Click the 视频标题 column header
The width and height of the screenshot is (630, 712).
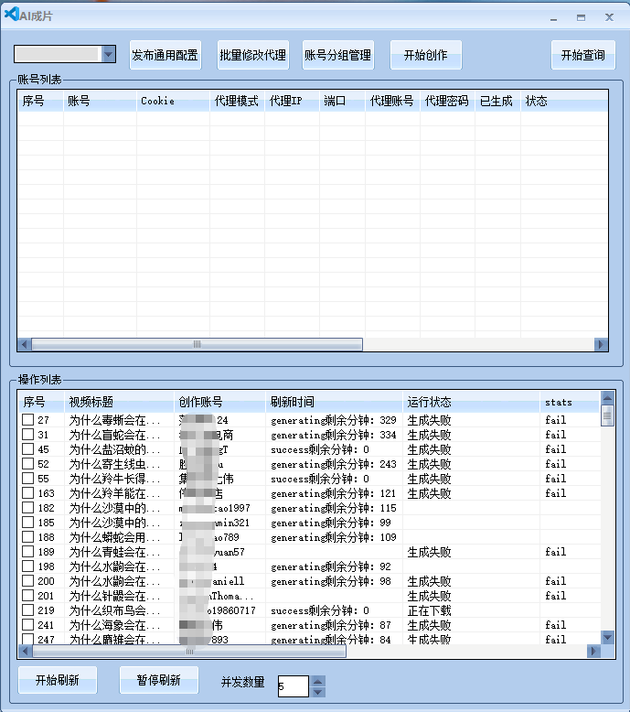click(x=119, y=402)
